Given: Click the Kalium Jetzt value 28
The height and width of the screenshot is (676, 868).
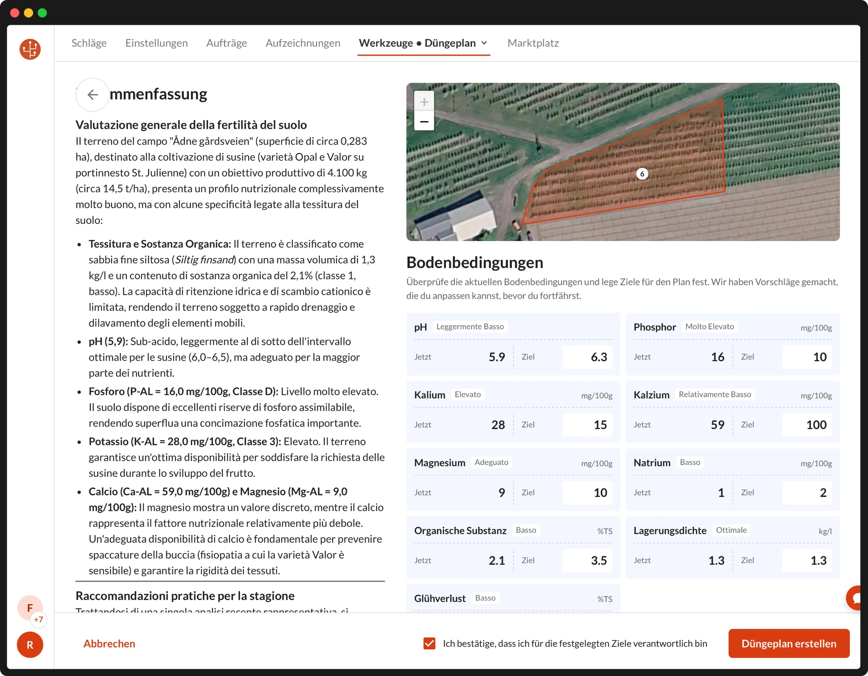Looking at the screenshot, I should point(498,425).
